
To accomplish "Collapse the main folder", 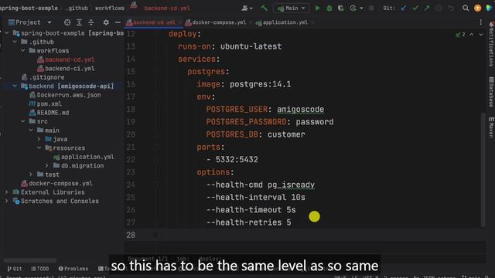I will pyautogui.click(x=31, y=130).
